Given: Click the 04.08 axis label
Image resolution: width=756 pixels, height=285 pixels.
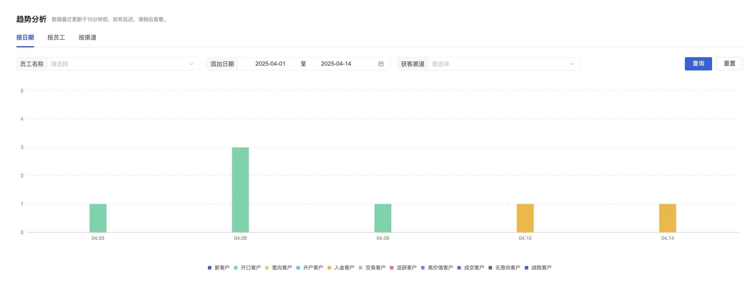Looking at the screenshot, I should pos(241,238).
